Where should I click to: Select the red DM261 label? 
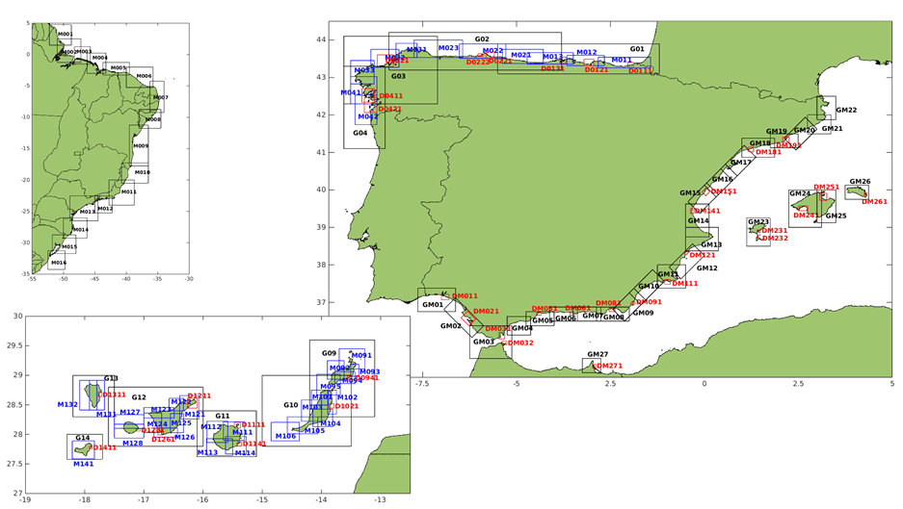[873, 202]
